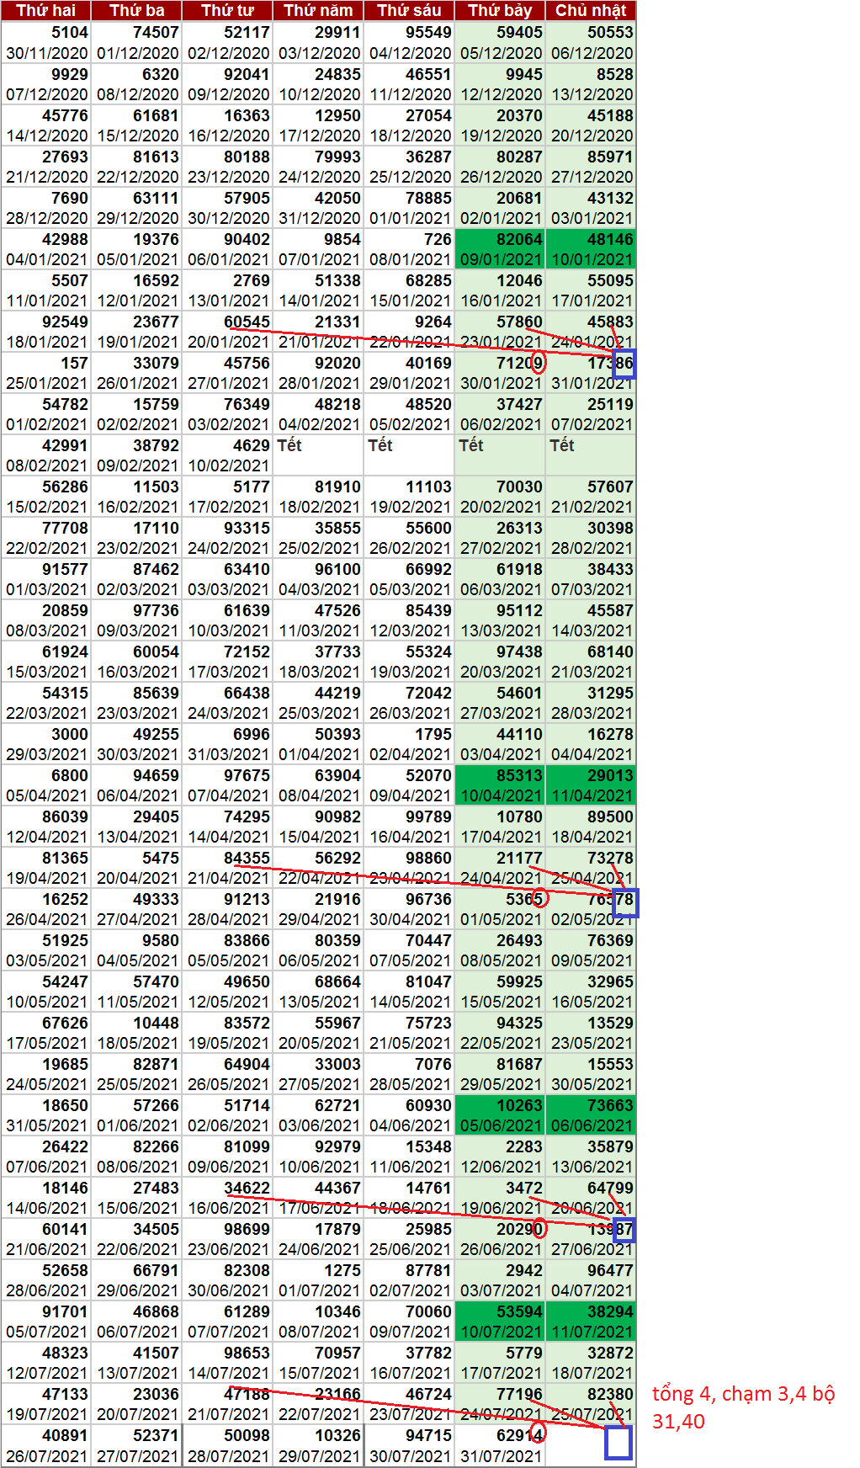The image size is (860, 1468).
Task: Click the red circle on 20290
Action: pos(539,1228)
